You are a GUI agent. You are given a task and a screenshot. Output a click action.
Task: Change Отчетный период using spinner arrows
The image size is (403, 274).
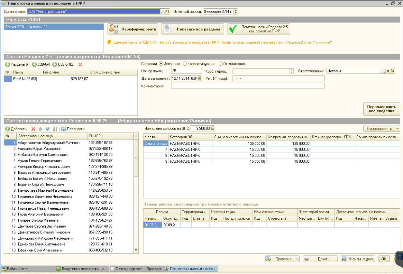point(236,12)
